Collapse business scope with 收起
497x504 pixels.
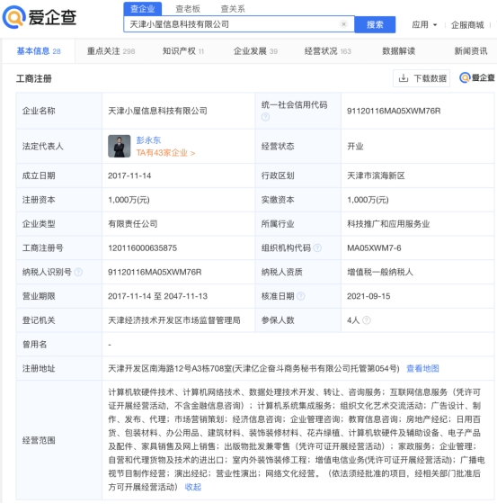pos(193,487)
